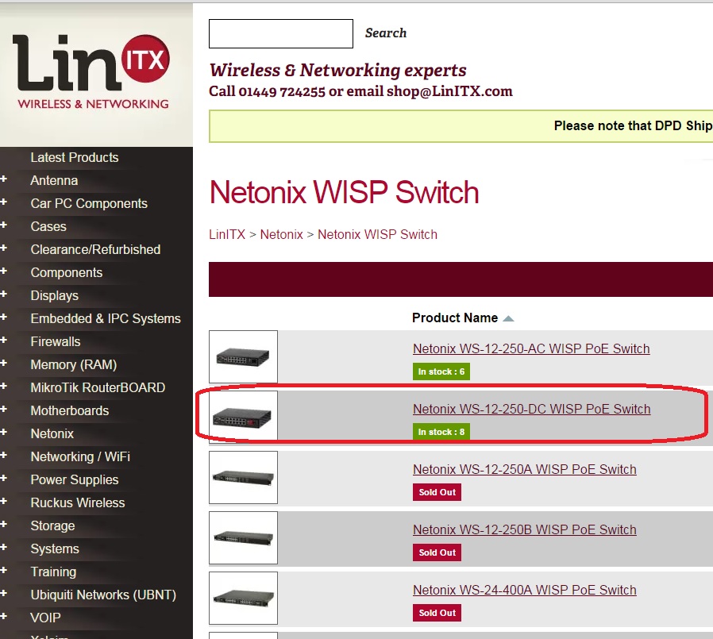Open the Components category
Screen dimensions: 713x639
[x=67, y=273]
